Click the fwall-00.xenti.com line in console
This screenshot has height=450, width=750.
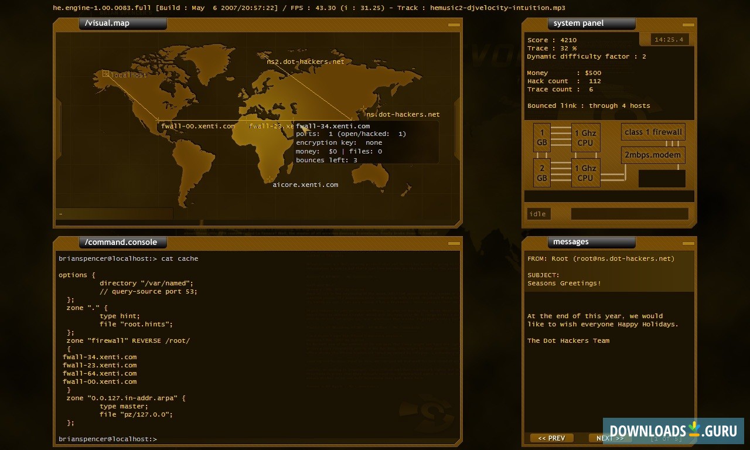100,381
